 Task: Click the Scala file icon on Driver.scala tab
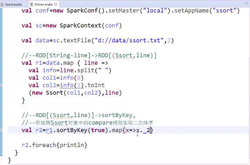point(32,4)
